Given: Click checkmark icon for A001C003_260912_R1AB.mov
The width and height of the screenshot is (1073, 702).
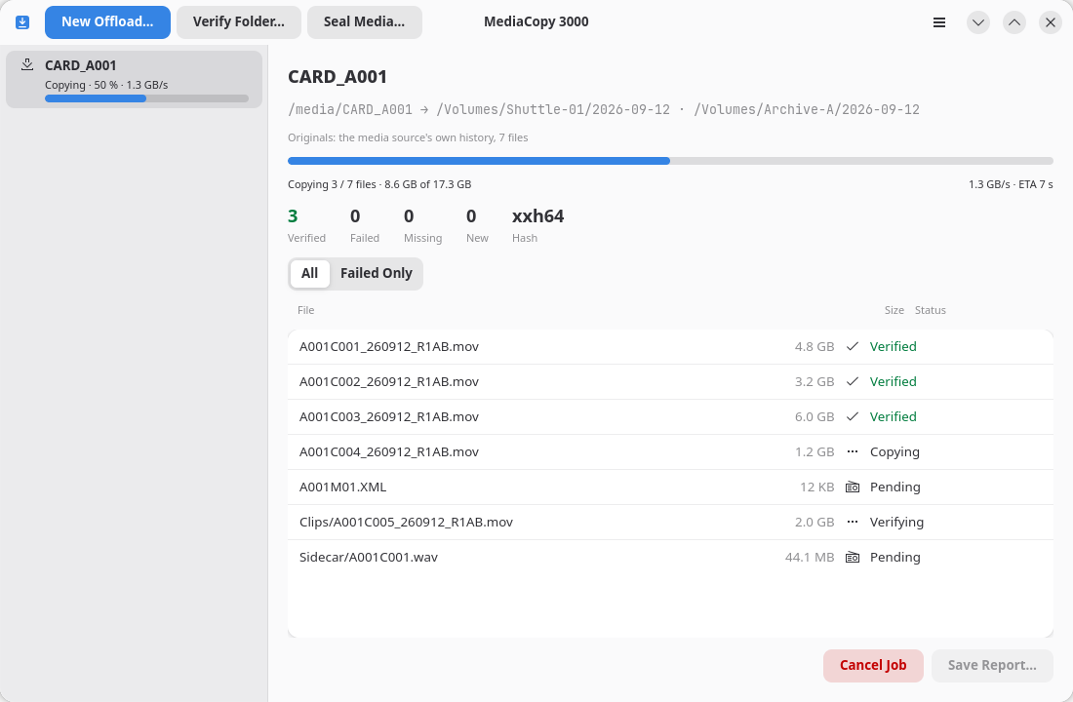Looking at the screenshot, I should [x=852, y=416].
